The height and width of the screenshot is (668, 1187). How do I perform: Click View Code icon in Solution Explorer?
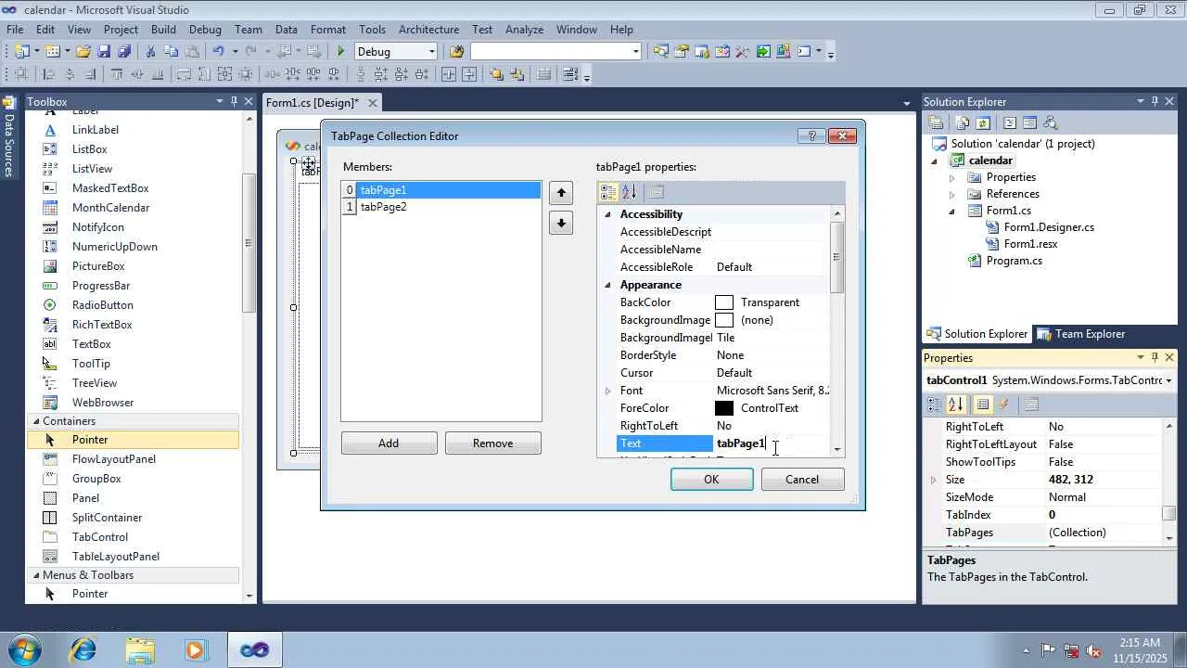(x=1010, y=122)
